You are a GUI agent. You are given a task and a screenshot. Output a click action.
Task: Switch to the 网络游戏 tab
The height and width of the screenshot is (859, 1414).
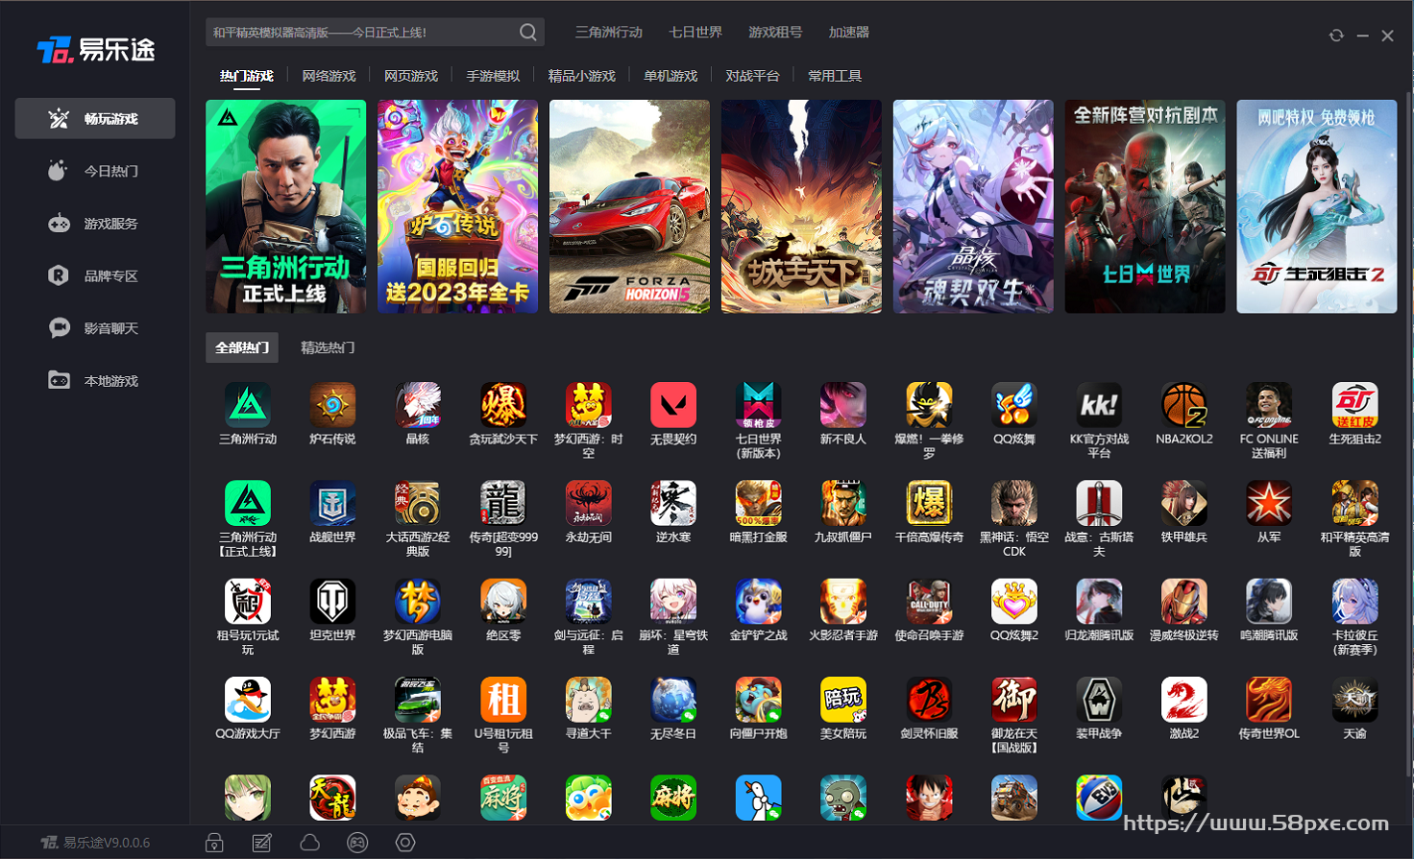[x=329, y=76]
